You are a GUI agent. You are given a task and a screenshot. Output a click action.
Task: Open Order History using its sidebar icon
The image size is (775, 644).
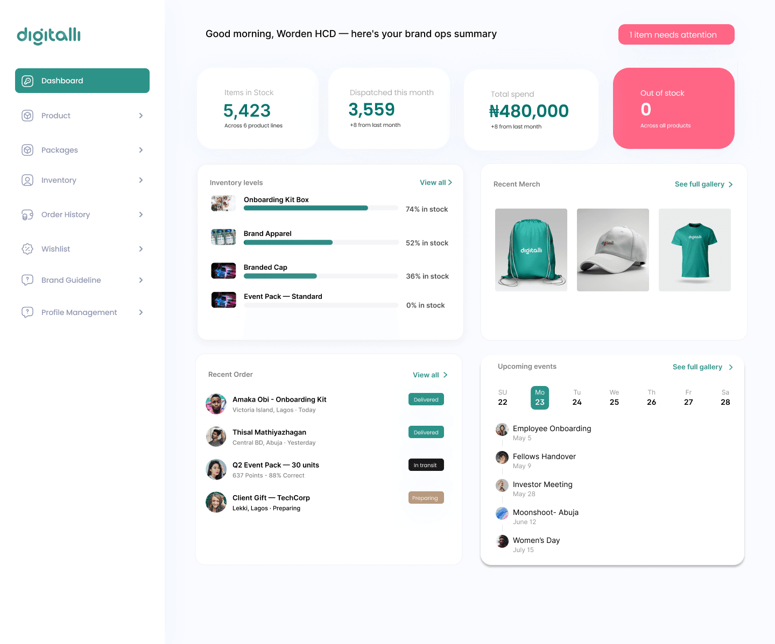(x=27, y=214)
